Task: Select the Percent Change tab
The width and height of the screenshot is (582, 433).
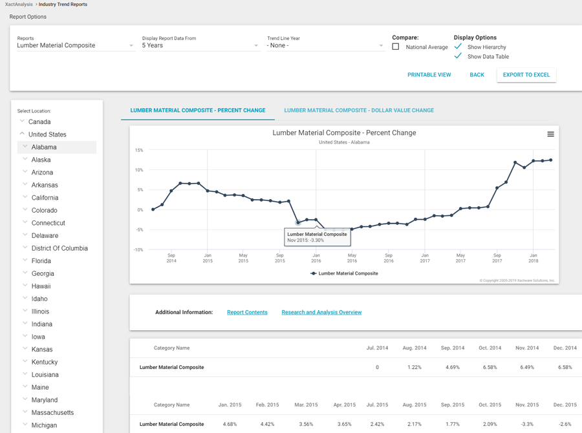Action: (198, 111)
